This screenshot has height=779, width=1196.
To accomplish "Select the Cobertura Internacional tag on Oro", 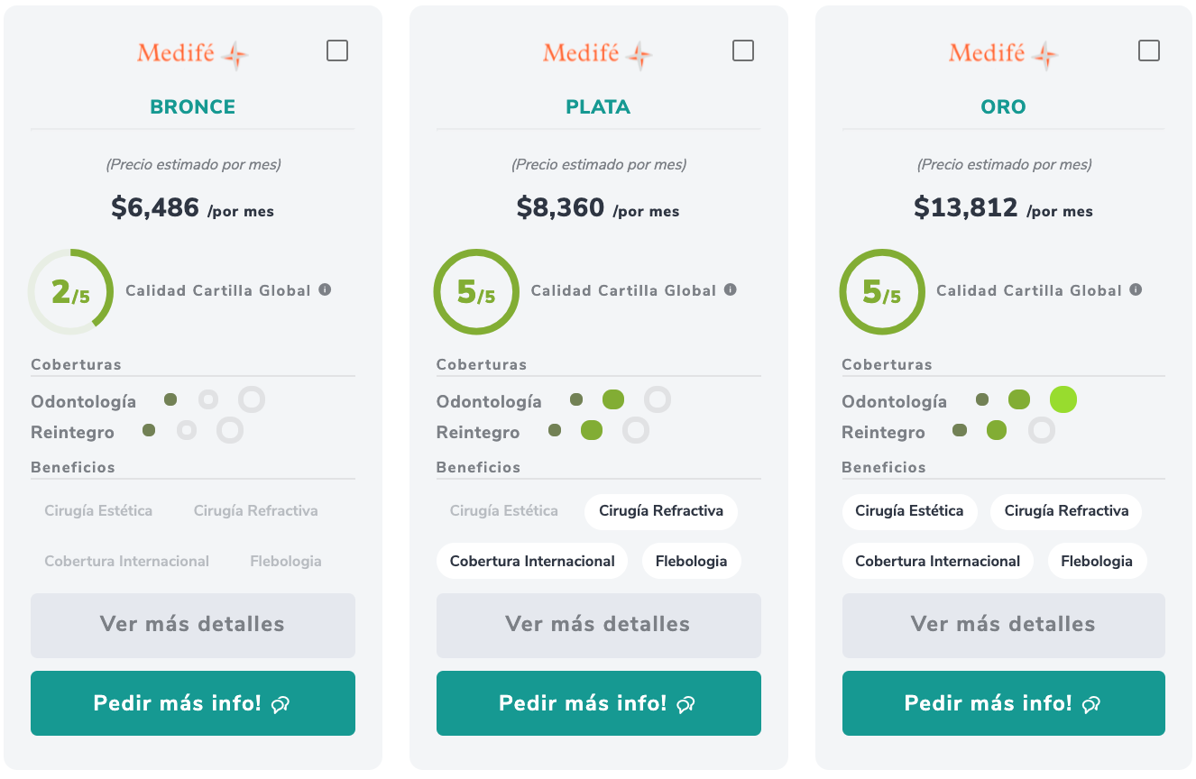I will [937, 561].
